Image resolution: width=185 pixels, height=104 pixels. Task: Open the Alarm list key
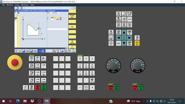[124, 19]
